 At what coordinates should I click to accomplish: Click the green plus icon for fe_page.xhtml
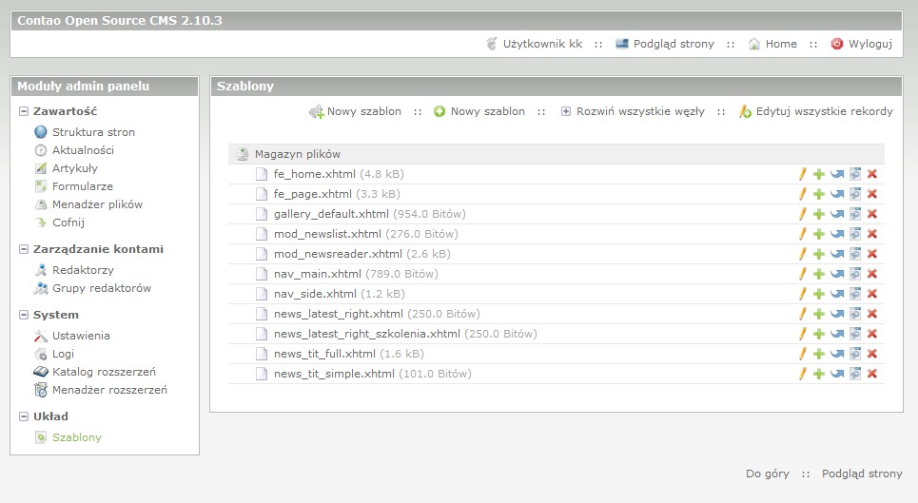[819, 194]
